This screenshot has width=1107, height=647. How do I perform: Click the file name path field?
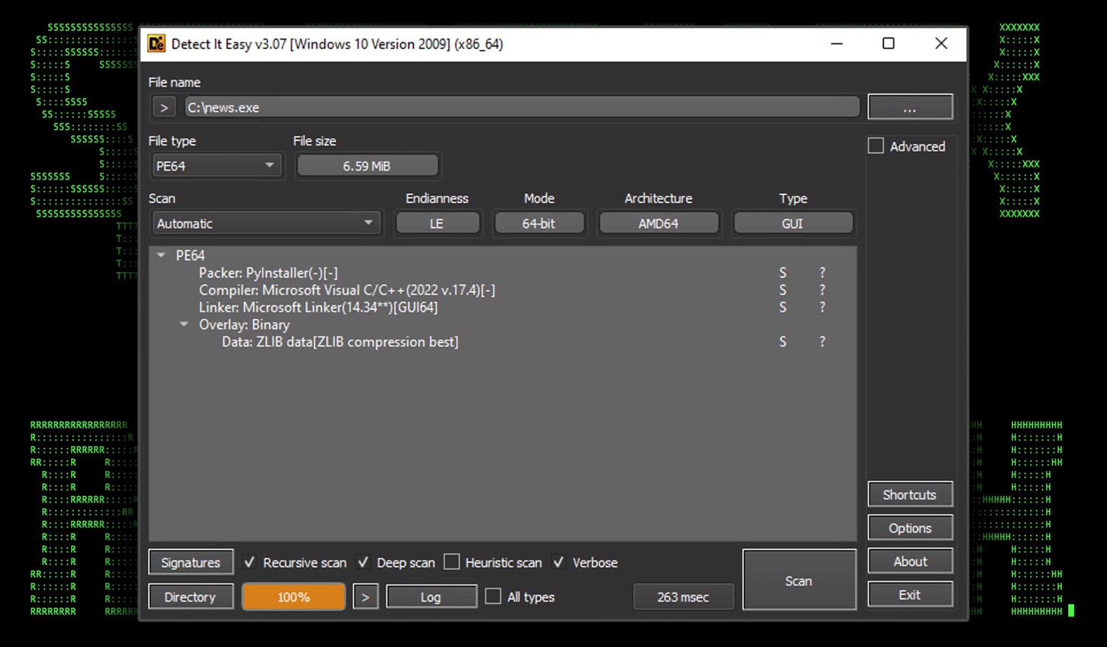pyautogui.click(x=521, y=107)
